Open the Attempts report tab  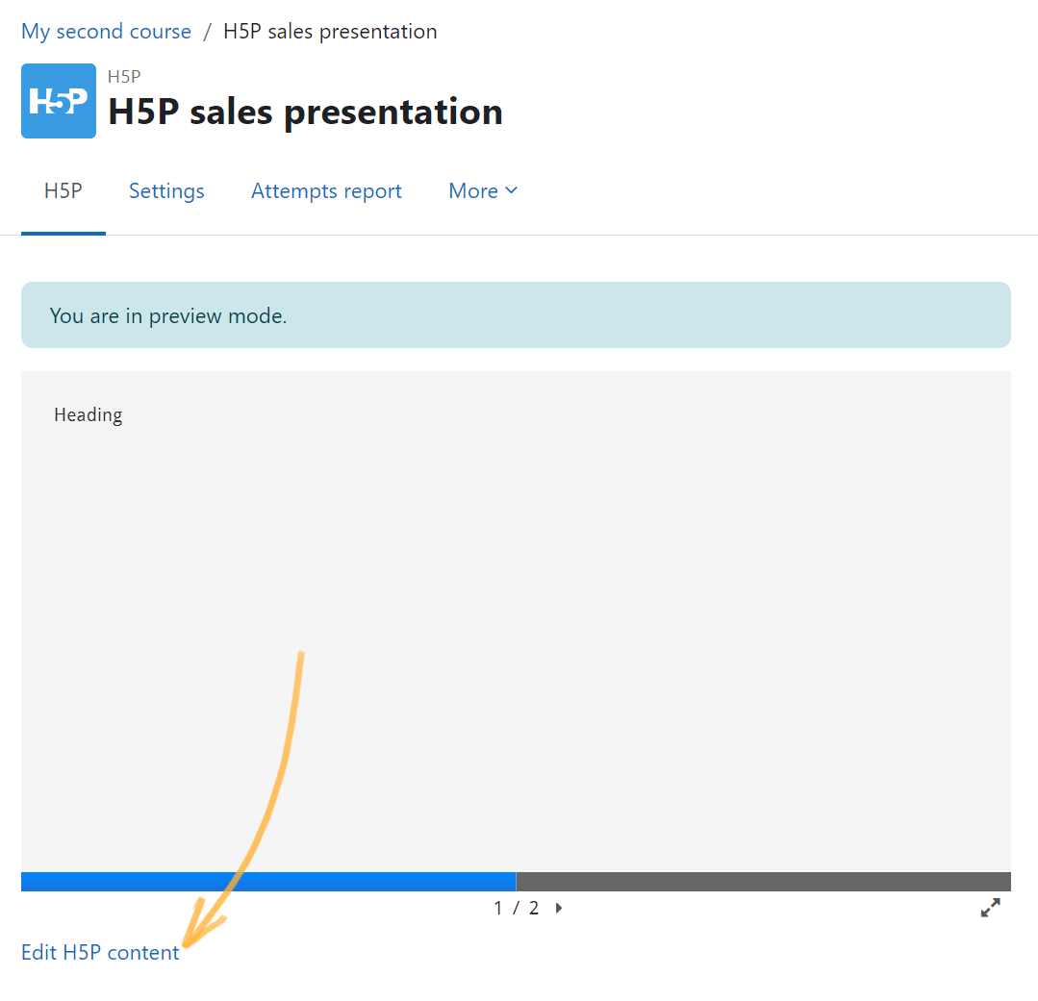pyautogui.click(x=326, y=190)
